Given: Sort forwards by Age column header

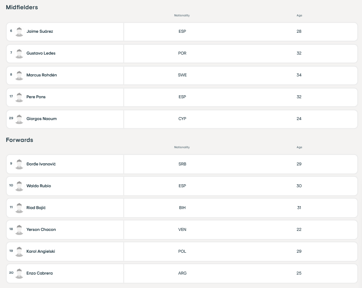Looking at the screenshot, I should click(x=299, y=147).
